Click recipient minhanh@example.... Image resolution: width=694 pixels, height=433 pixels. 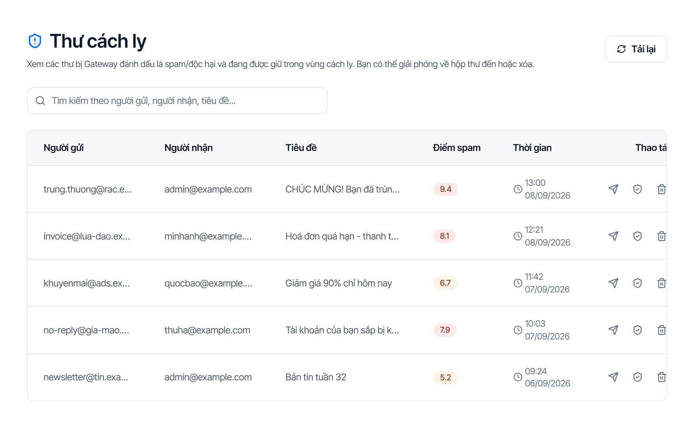click(208, 236)
